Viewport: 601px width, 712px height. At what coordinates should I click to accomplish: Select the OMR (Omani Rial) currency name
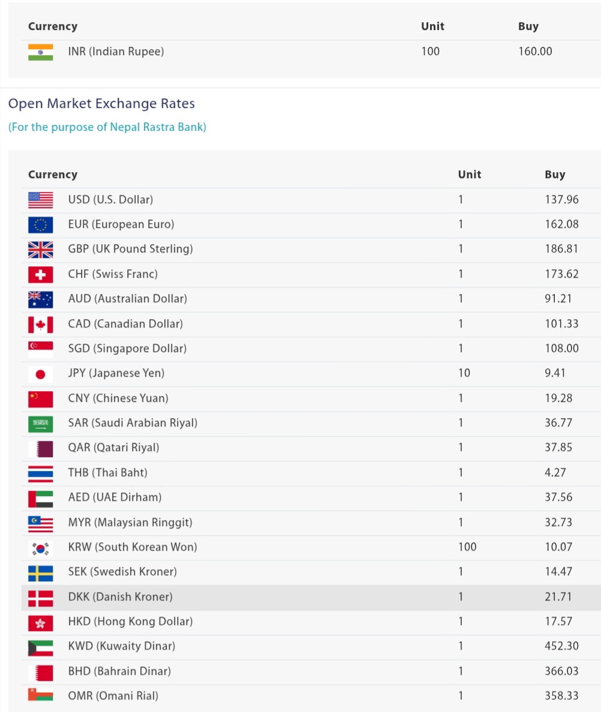[x=113, y=696]
